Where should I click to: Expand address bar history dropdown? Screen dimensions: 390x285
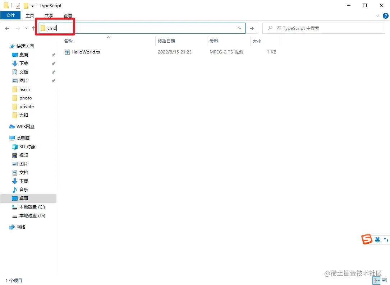[239, 28]
